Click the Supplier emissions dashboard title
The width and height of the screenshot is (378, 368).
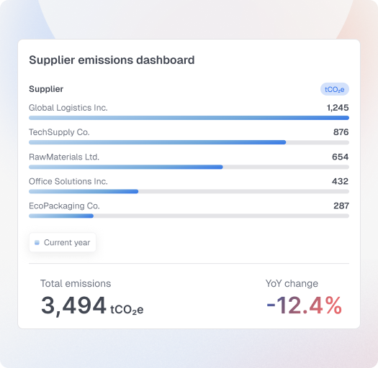coord(112,60)
